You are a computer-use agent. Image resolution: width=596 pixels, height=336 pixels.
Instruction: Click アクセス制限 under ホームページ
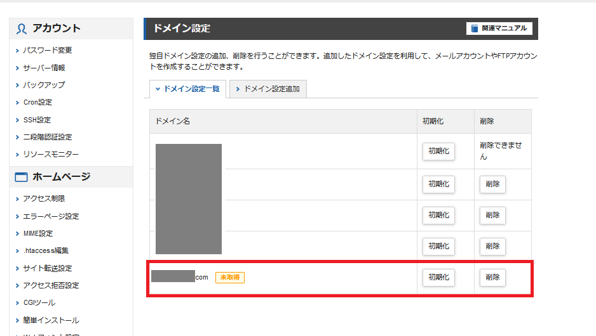click(x=44, y=198)
